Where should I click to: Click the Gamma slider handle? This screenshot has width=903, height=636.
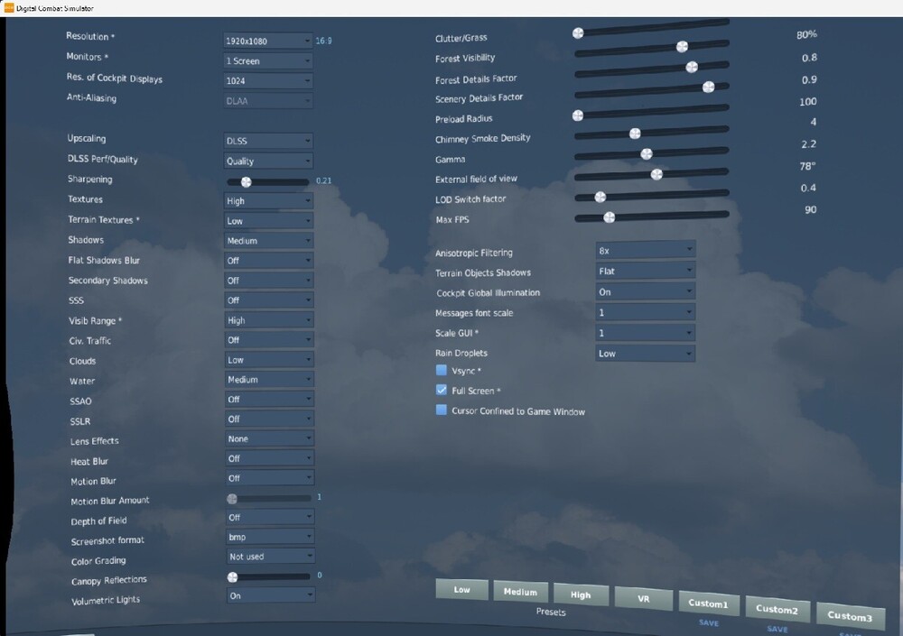click(x=647, y=153)
